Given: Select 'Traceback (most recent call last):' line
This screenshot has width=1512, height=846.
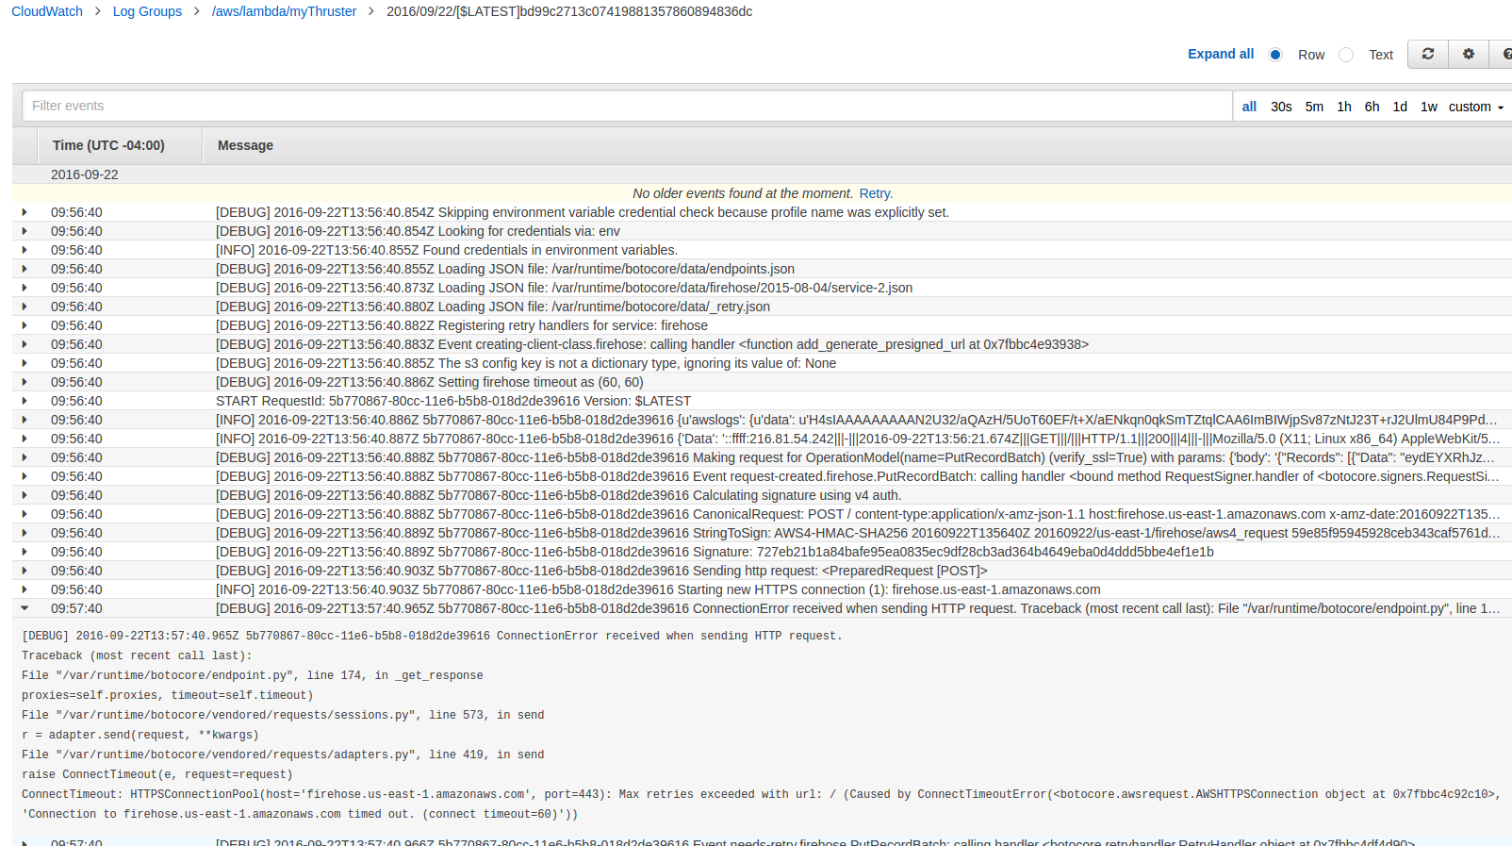Looking at the screenshot, I should pos(137,655).
